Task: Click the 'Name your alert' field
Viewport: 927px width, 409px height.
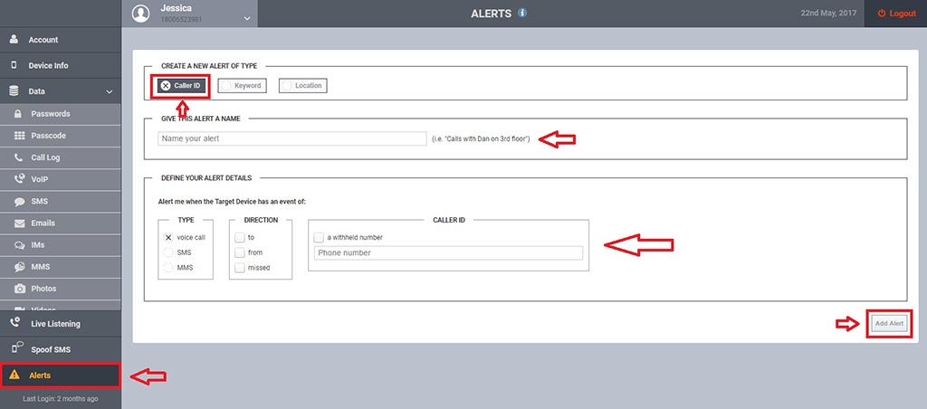Action: 292,138
